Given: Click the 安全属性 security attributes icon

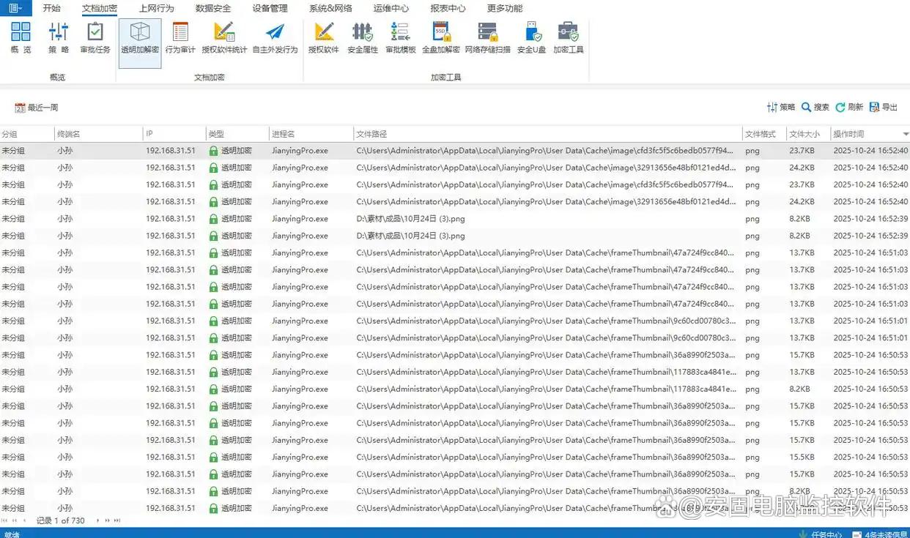Looking at the screenshot, I should point(362,37).
